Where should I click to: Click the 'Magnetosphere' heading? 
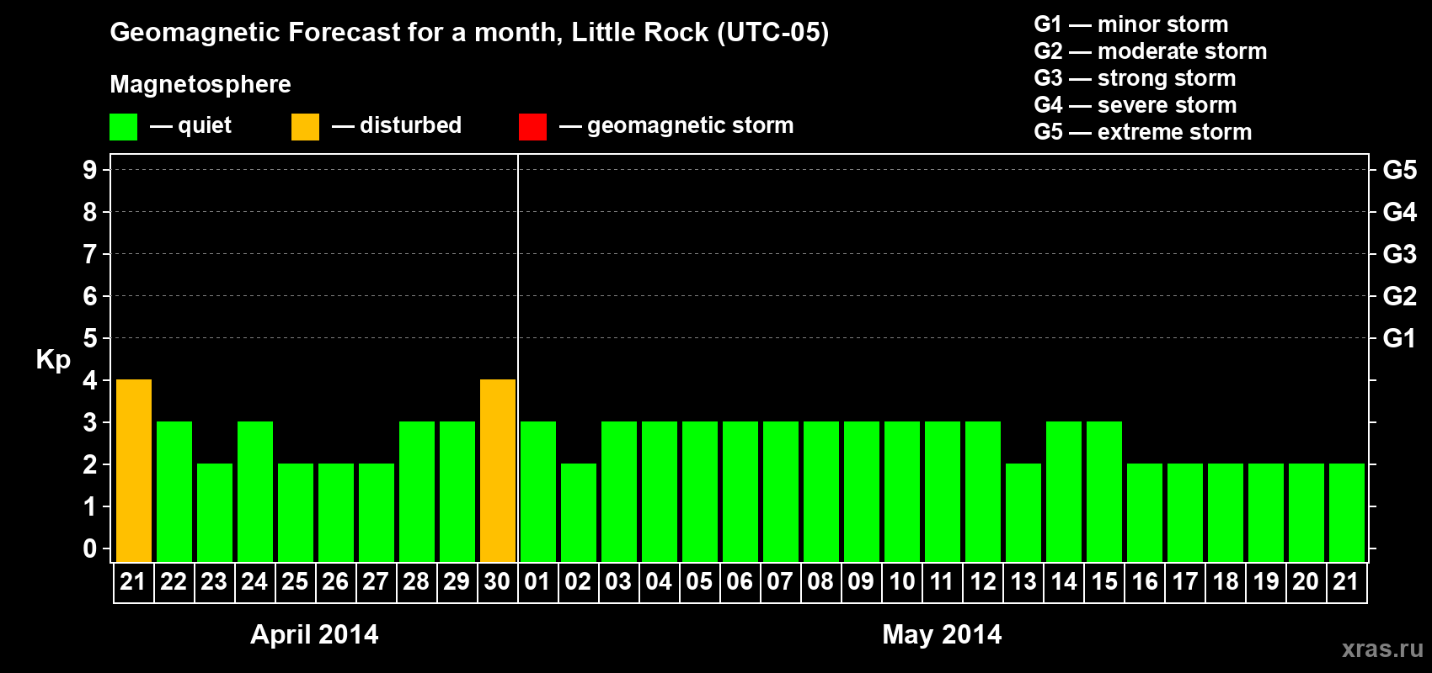pos(200,84)
